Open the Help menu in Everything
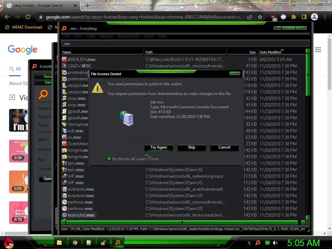This screenshot has width=332, height=249. pyautogui.click(x=162, y=36)
